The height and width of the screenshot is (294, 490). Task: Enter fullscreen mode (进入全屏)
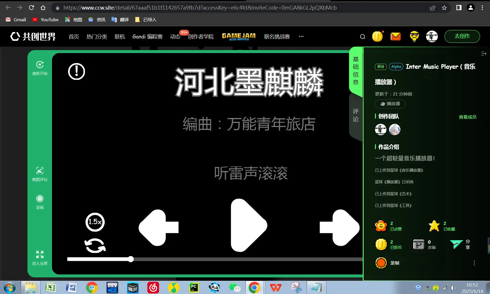tap(40, 254)
